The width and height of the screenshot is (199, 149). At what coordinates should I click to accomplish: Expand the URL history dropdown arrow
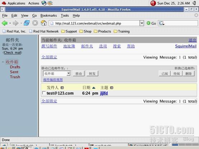click(x=142, y=23)
